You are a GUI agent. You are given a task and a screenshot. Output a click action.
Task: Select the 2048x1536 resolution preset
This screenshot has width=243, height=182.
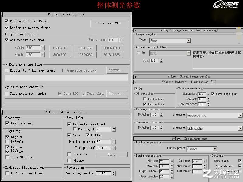112,55
